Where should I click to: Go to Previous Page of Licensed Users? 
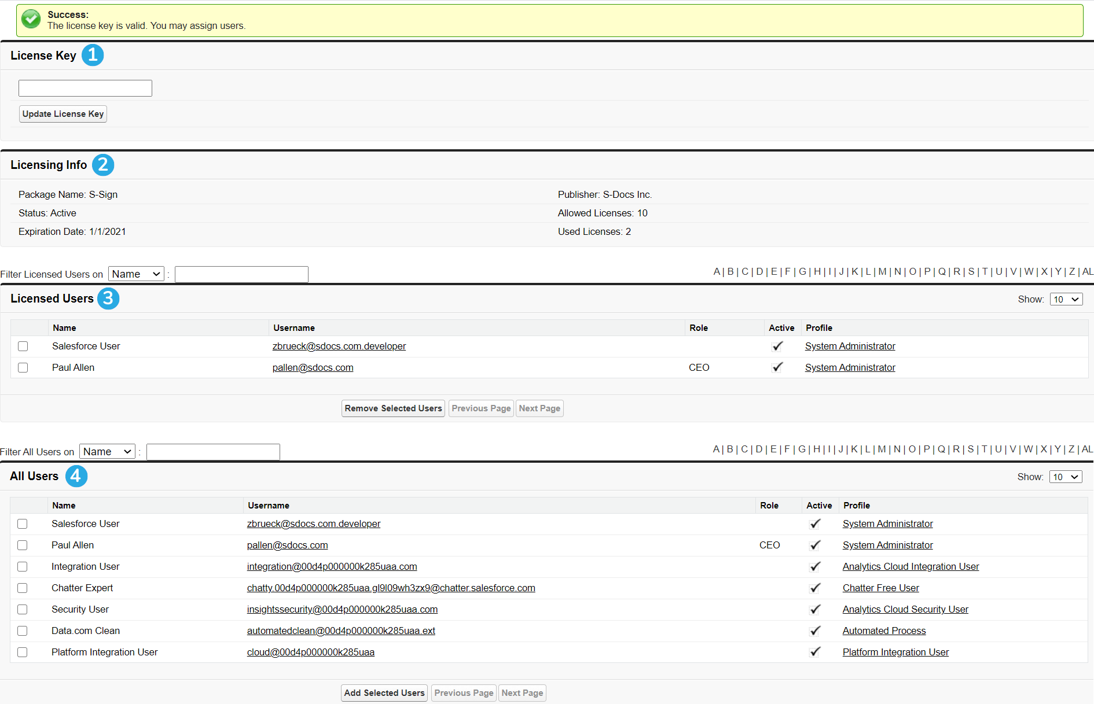coord(481,408)
